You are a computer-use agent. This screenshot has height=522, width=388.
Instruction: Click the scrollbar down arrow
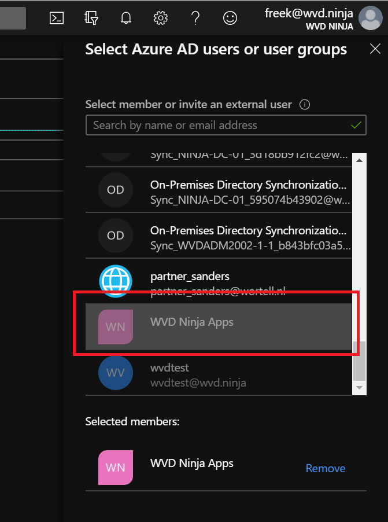(x=360, y=388)
